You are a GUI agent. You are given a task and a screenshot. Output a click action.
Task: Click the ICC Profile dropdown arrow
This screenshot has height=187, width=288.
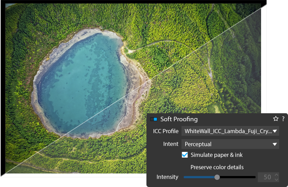[x=275, y=131]
